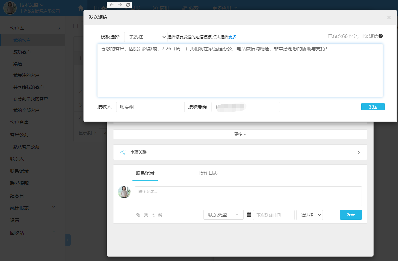The image size is (398, 261).
Task: Click the @ mention icon
Action: [x=160, y=215]
